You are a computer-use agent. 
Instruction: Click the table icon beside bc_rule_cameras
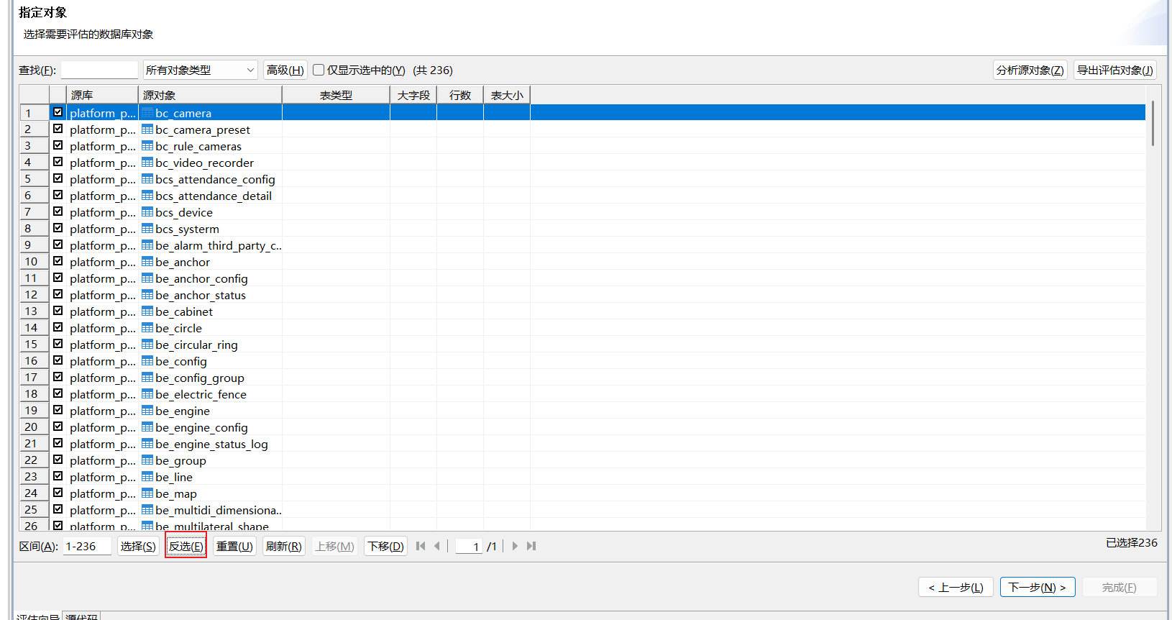click(x=147, y=145)
